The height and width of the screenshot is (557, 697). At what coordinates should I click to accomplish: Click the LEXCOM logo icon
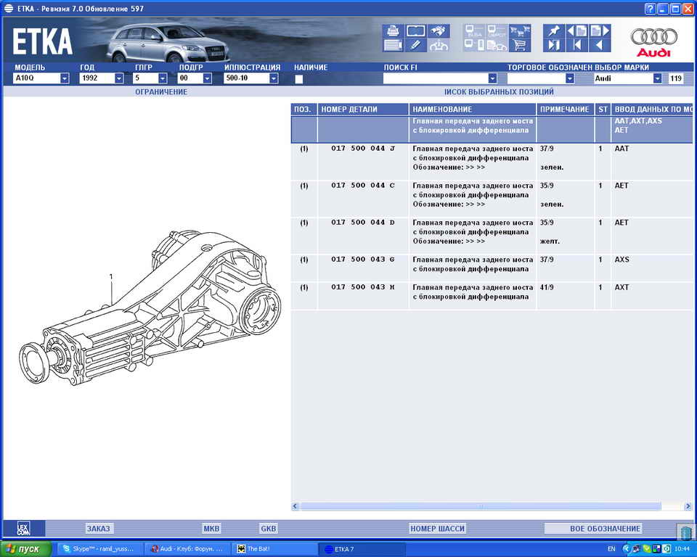pos(23,529)
